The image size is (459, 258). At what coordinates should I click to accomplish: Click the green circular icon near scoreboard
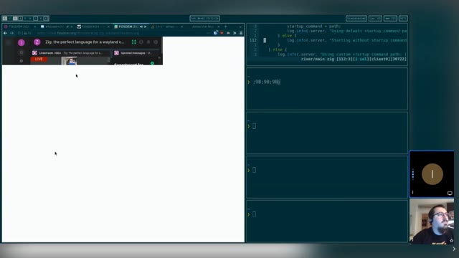point(152,63)
